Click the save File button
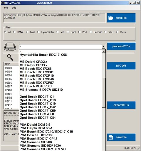 coord(121,137)
